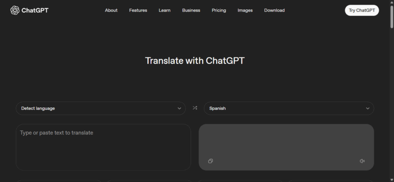Open the Spanish target language dropdown
Screen dimensions: 394x182
point(289,108)
